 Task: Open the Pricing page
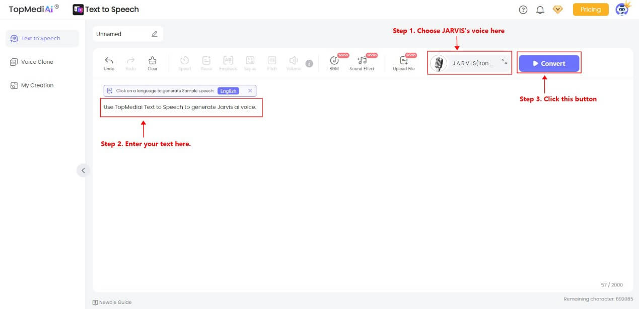(x=591, y=10)
